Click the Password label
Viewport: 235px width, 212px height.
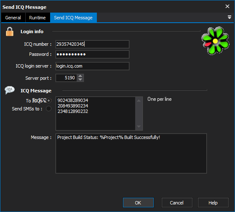[x=40, y=54]
